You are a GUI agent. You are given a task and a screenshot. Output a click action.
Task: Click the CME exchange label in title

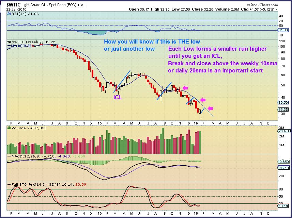82,5
